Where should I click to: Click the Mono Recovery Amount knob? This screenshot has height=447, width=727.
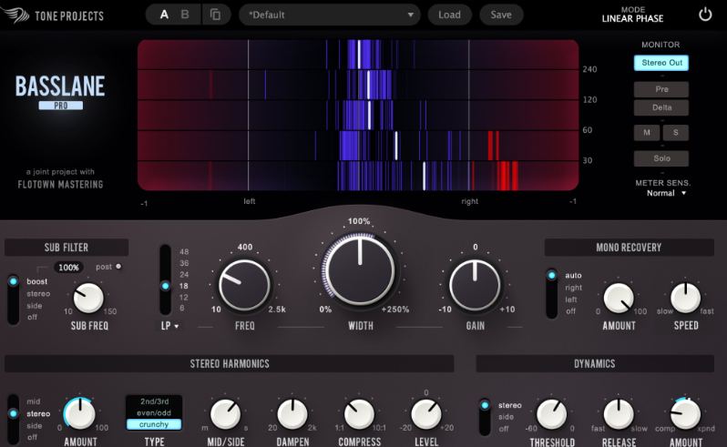[619, 298]
